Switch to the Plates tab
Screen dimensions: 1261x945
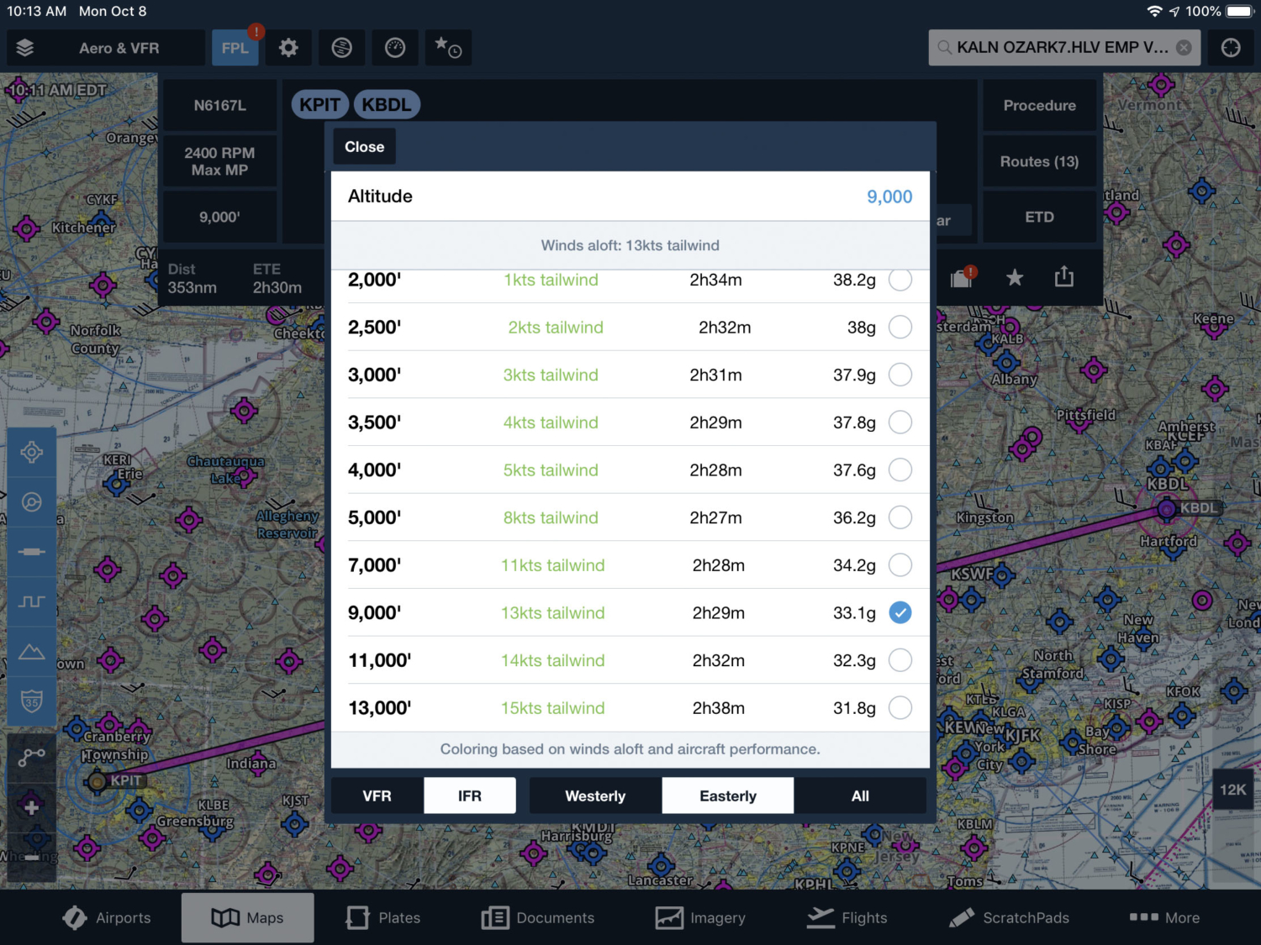383,917
